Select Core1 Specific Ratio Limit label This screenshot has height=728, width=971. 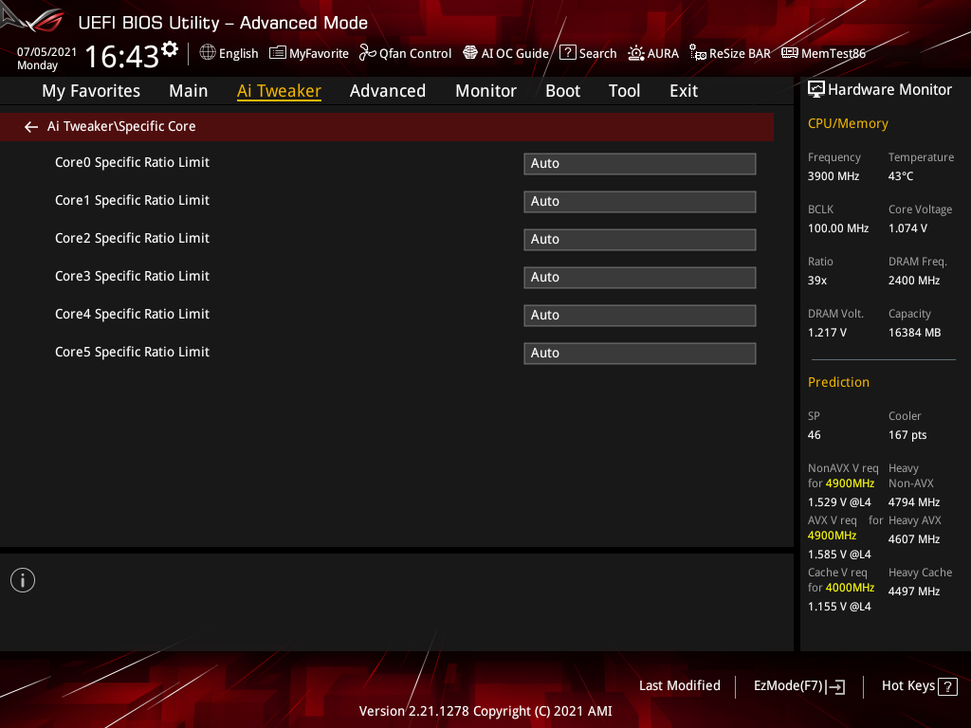132,200
